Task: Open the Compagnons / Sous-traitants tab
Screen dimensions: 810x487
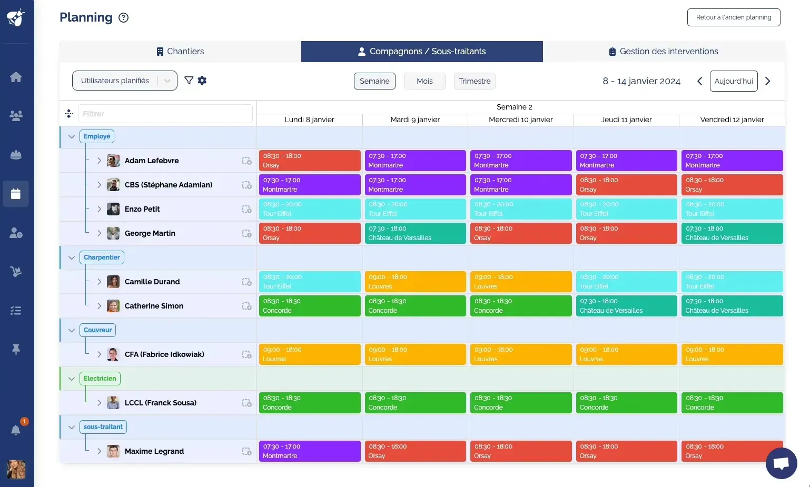Action: 421,51
